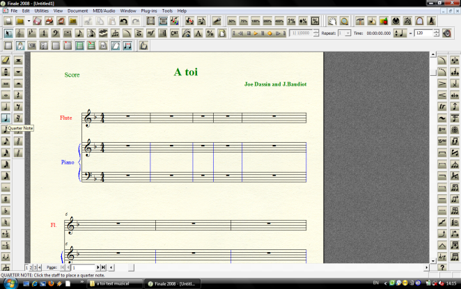
Task: Increase tempo with the spinner up arrow
Action: tap(437, 31)
